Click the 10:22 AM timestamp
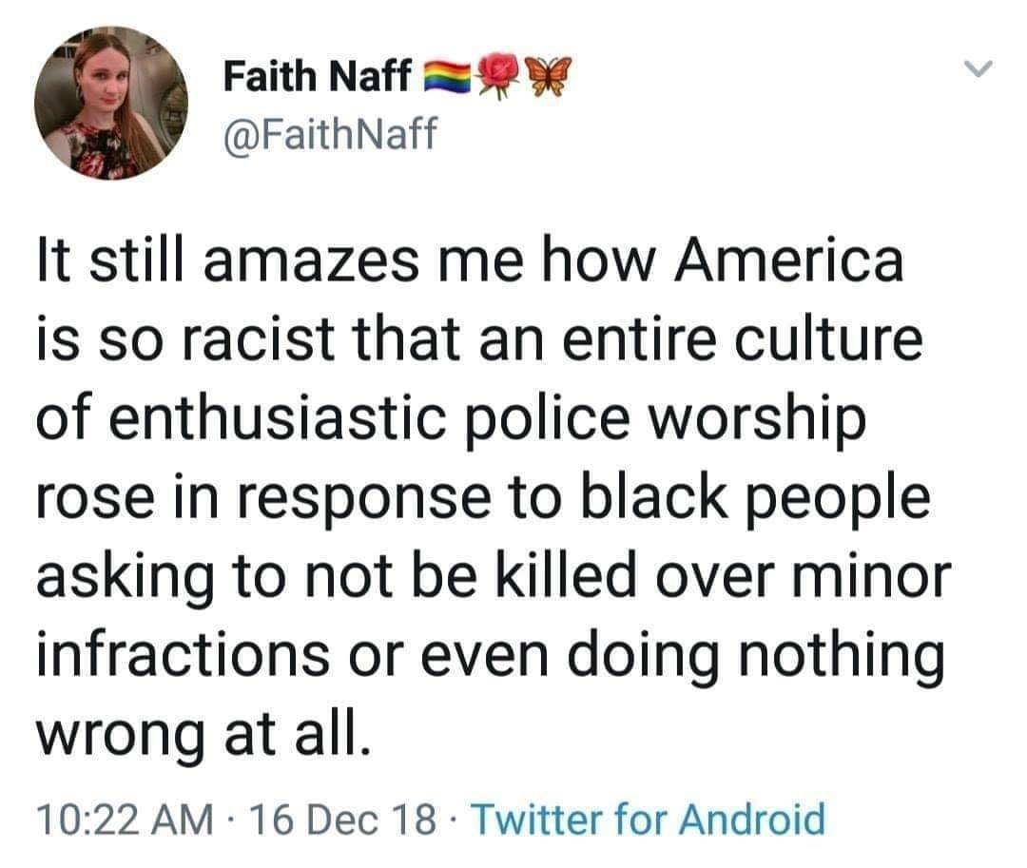 click(x=126, y=820)
